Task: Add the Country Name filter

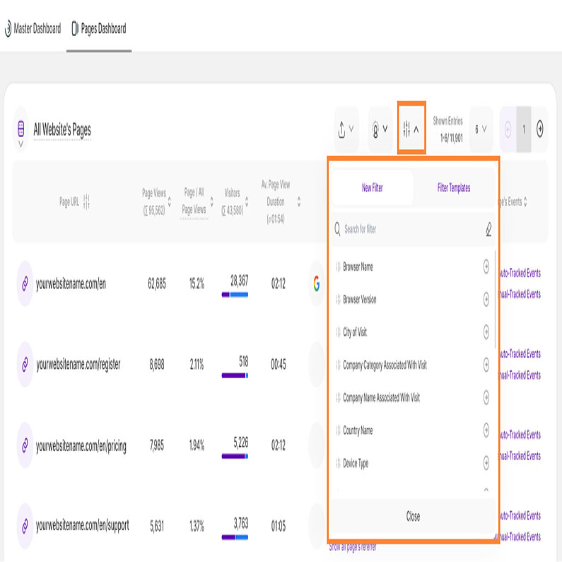Action: click(486, 430)
